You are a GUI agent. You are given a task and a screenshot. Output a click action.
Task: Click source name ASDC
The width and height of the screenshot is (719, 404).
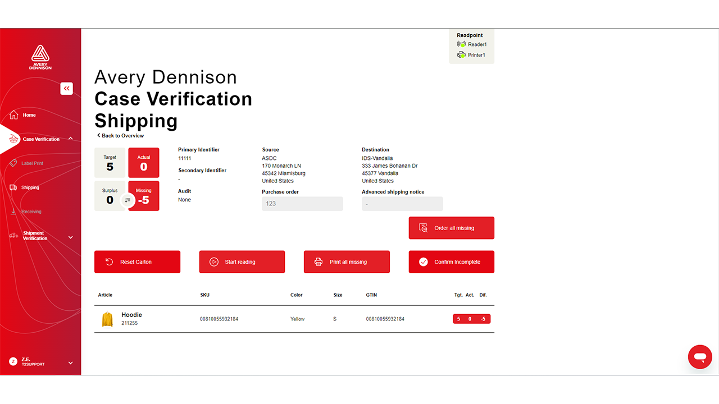click(x=269, y=158)
